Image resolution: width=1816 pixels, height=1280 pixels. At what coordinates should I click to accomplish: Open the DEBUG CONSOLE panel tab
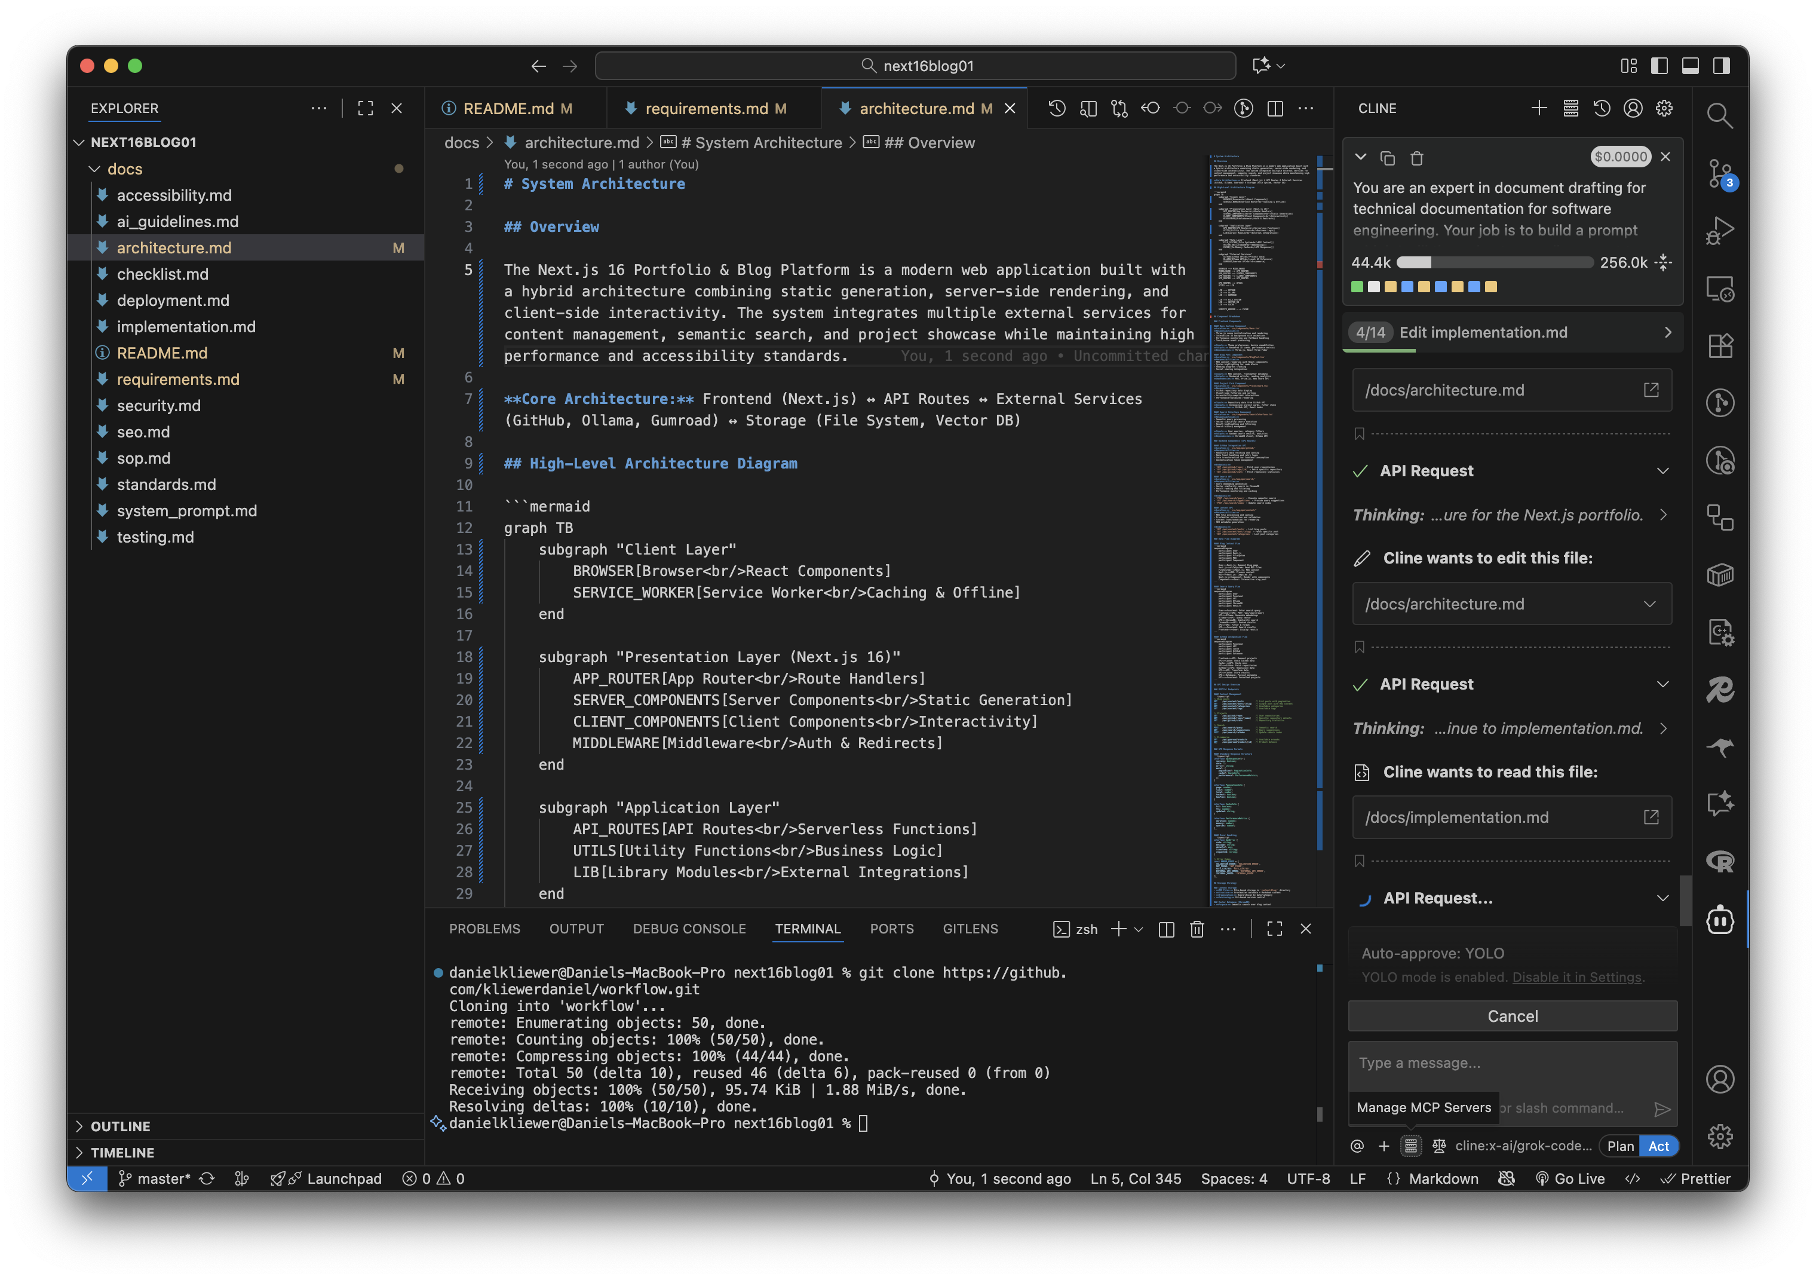(689, 929)
